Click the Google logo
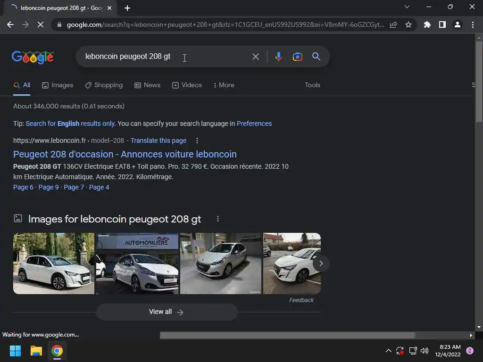Viewport: 483px width, 362px height. (33, 57)
